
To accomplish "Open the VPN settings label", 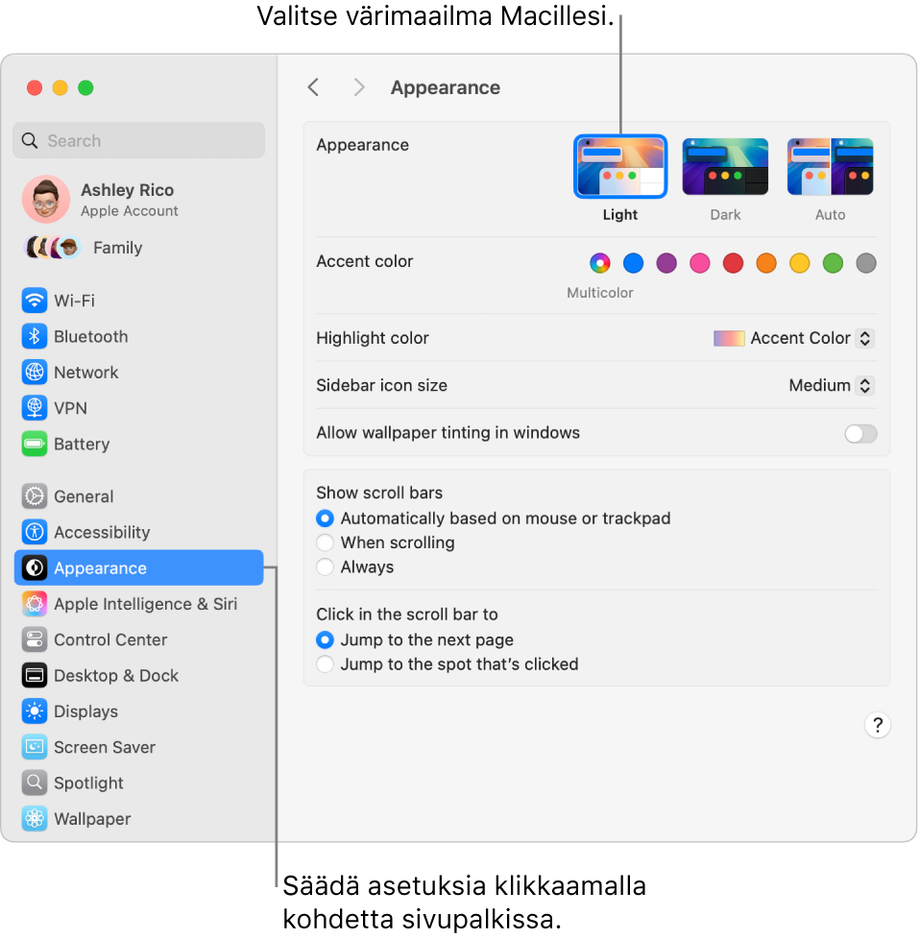I will point(71,408).
